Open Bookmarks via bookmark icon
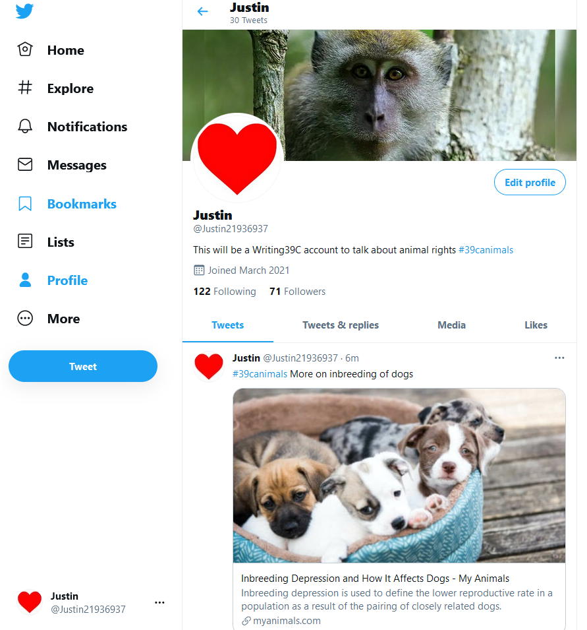Screen dimensions: 587x630 coord(25,203)
